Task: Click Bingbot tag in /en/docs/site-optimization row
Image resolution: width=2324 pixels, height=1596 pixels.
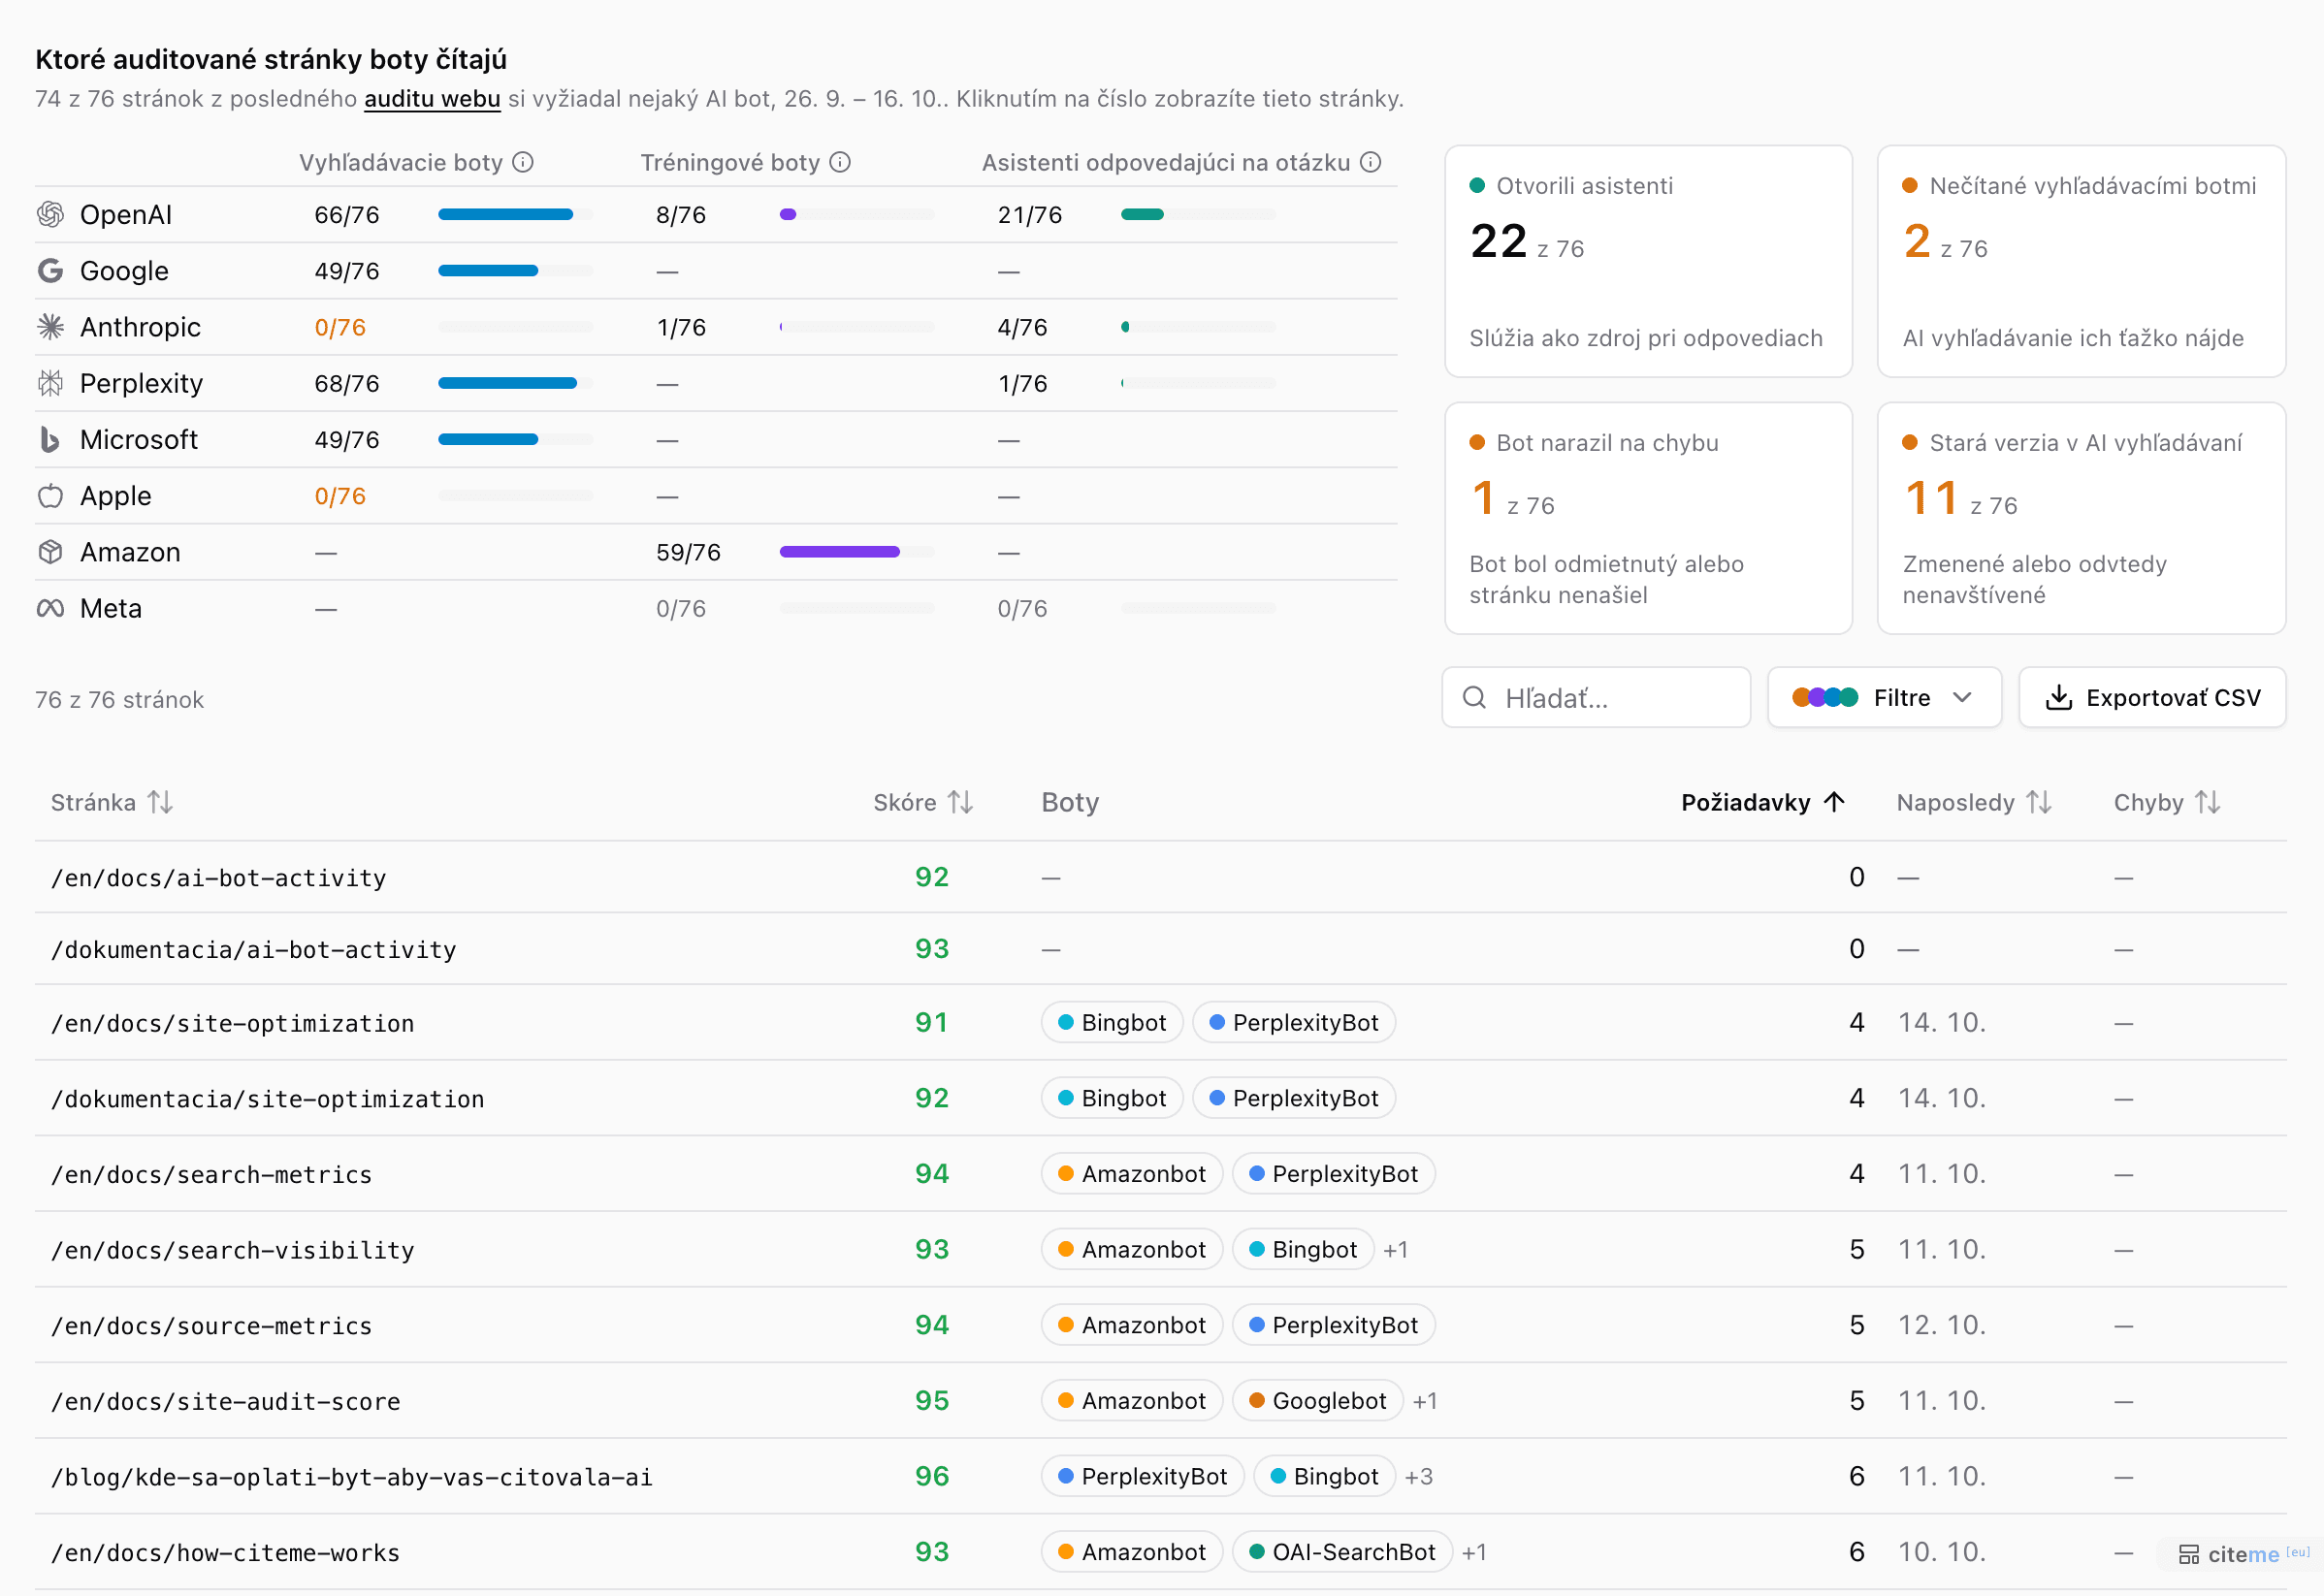Action: (x=1113, y=1023)
